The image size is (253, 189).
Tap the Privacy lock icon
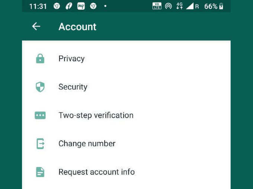pos(40,58)
